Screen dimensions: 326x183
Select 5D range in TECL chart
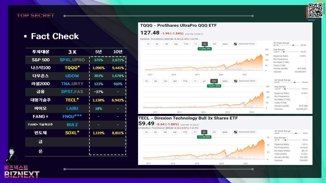(156, 132)
